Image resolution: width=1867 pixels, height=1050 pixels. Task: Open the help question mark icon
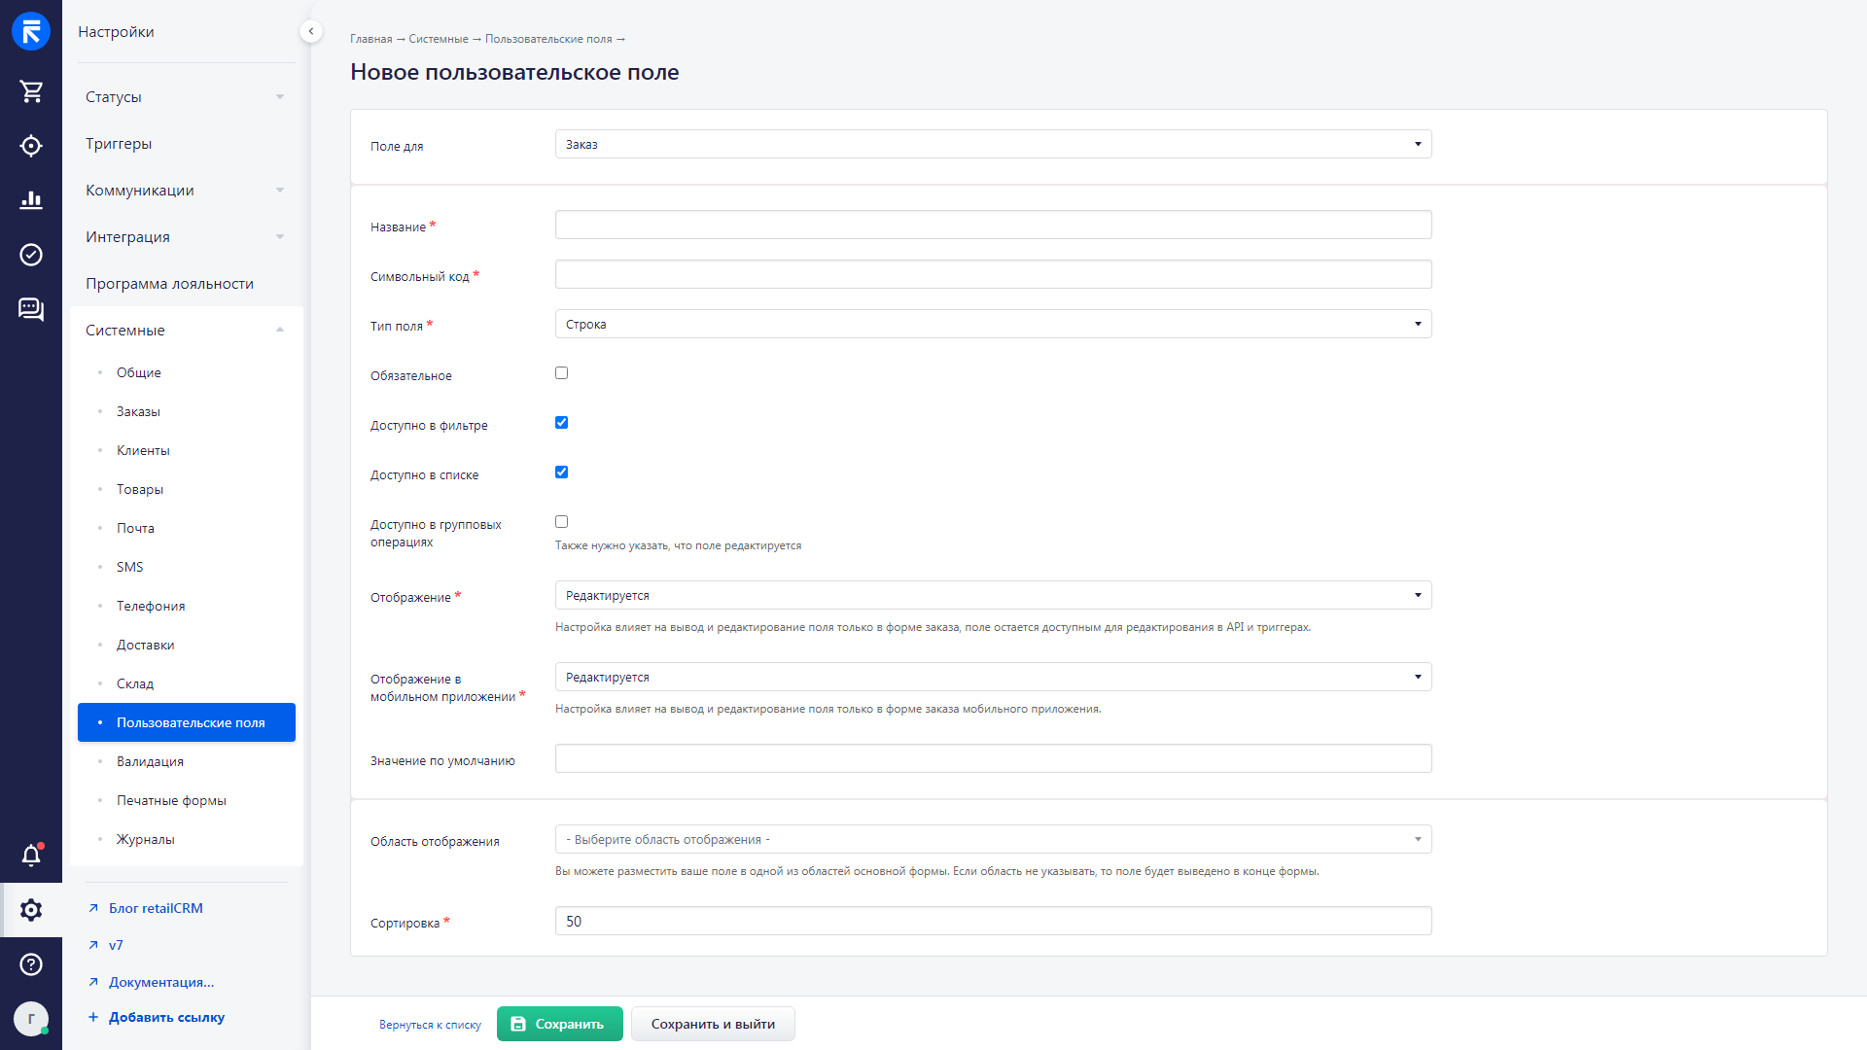tap(31, 964)
